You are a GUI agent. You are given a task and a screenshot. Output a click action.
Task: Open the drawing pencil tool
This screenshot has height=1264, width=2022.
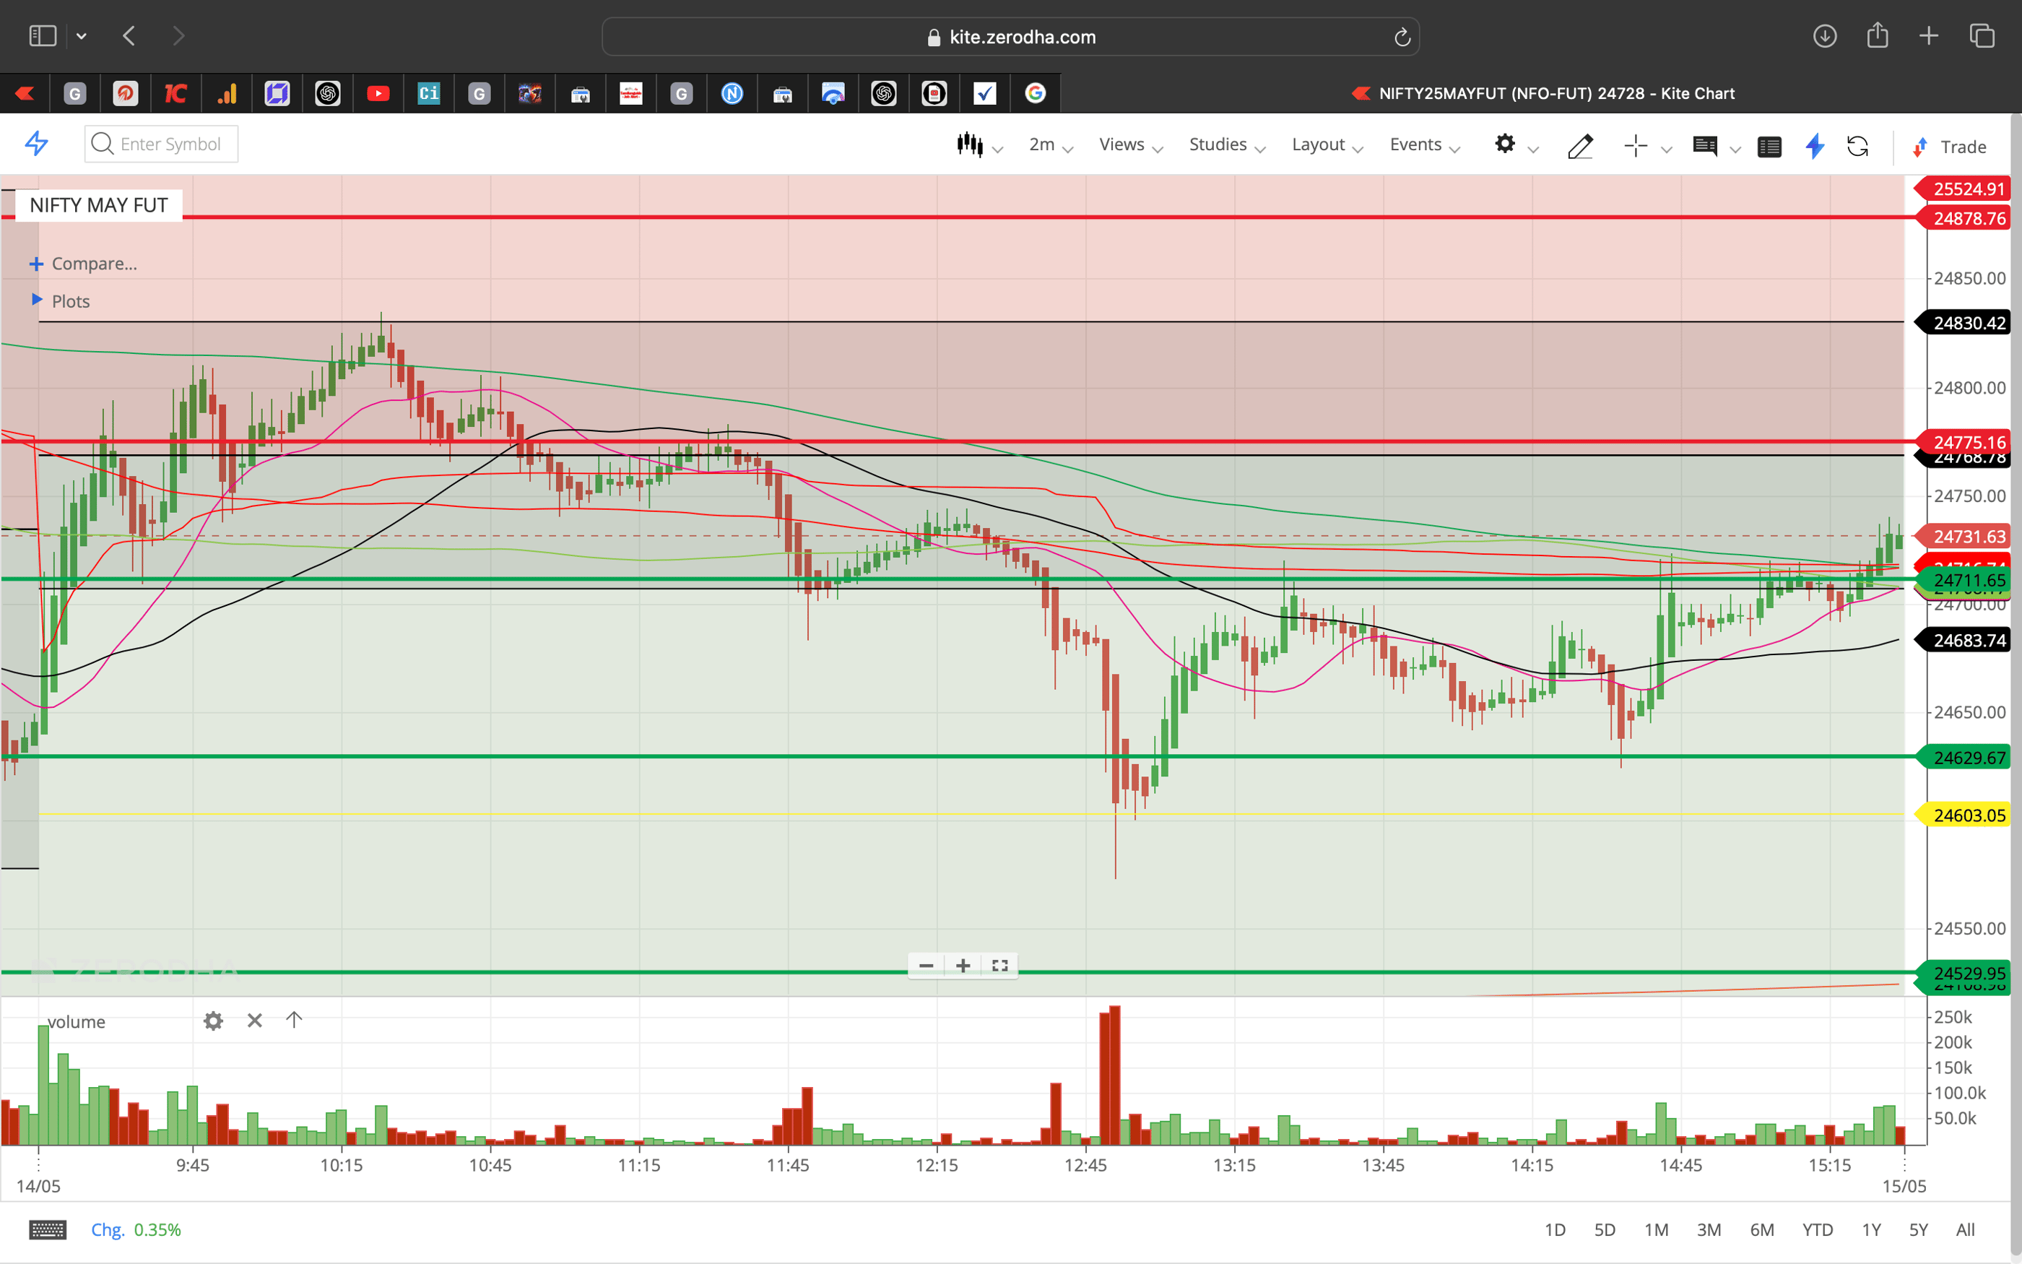tap(1580, 145)
